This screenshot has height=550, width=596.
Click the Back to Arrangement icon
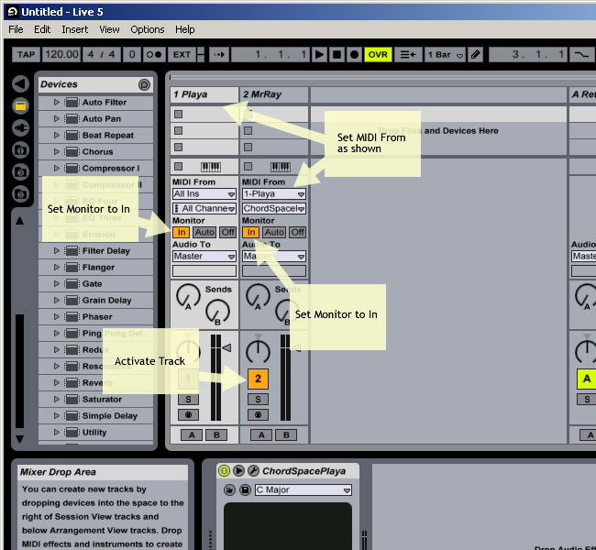click(x=408, y=55)
